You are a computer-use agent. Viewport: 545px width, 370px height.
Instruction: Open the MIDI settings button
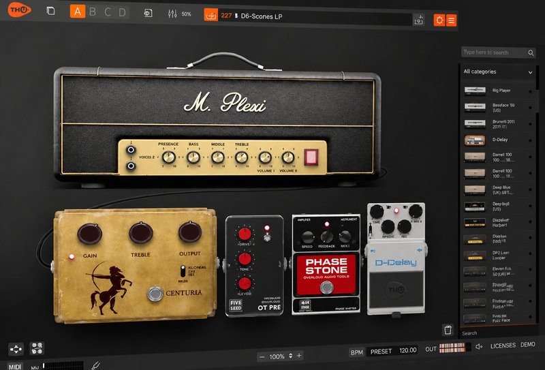pyautogui.click(x=14, y=367)
